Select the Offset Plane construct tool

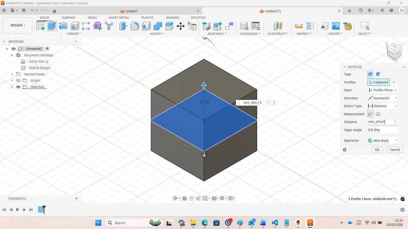[278, 26]
